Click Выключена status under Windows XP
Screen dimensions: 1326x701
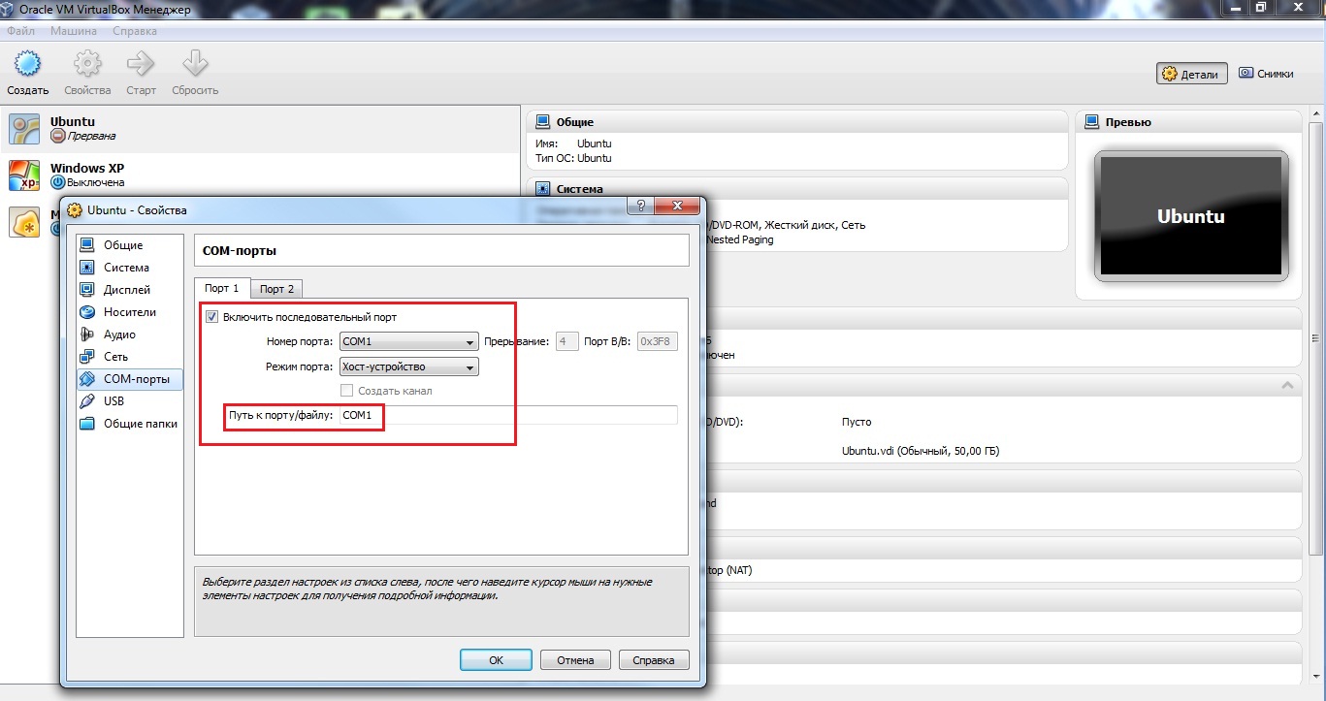click(x=95, y=182)
